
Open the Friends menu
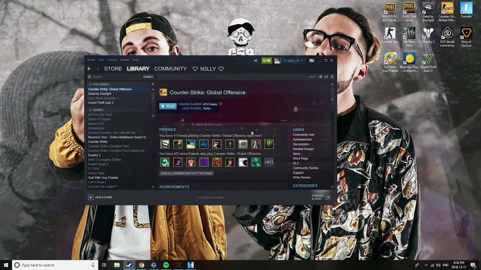112,60
